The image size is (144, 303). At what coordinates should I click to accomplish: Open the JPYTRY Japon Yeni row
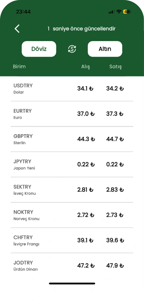(x=72, y=164)
